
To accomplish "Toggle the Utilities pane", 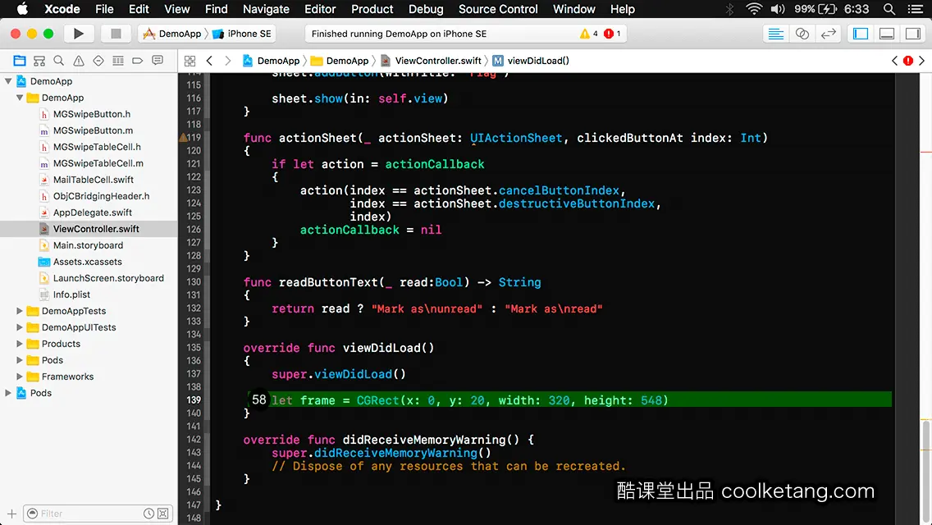I will 913,34.
